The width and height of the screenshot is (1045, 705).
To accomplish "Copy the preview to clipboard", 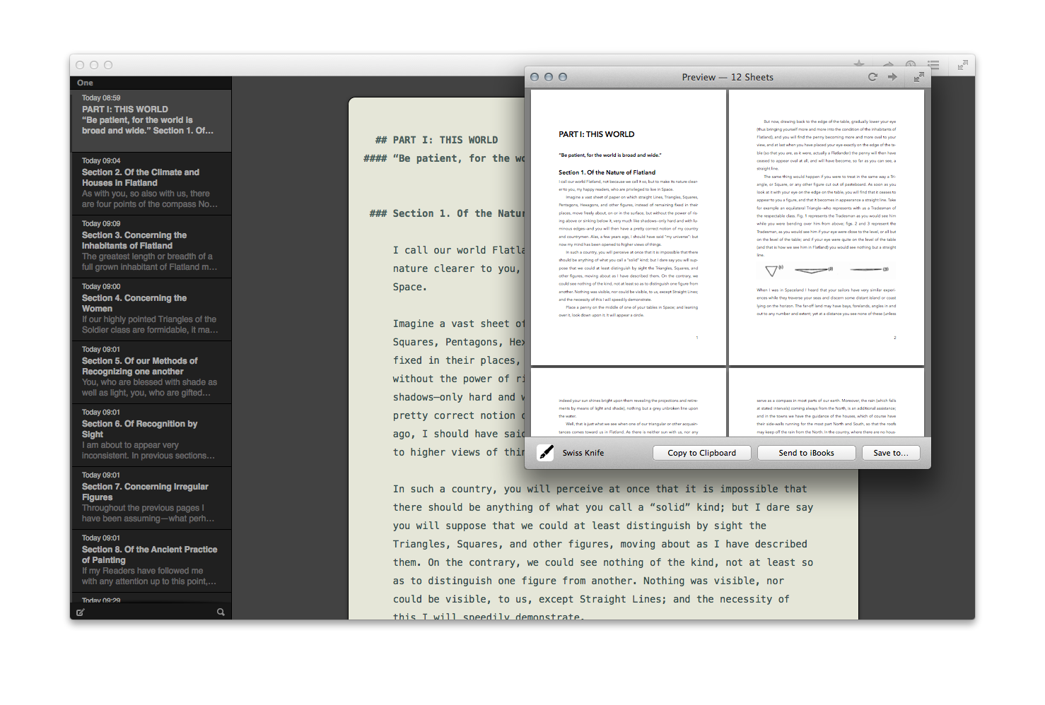I will (x=701, y=453).
